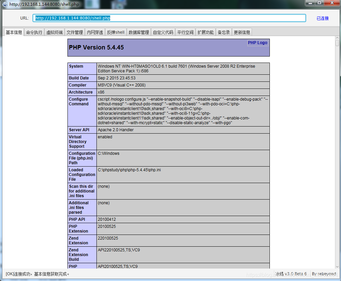
Task: Open the 反弹shell tab
Action: pyautogui.click(x=116, y=32)
